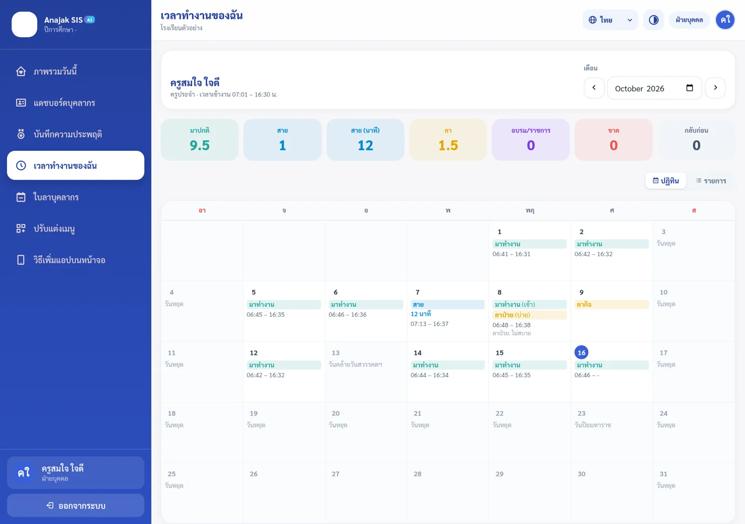Viewport: 745px width, 524px height.
Task: Click the 06:41 – 16:31 time on day 1
Action: (x=511, y=254)
